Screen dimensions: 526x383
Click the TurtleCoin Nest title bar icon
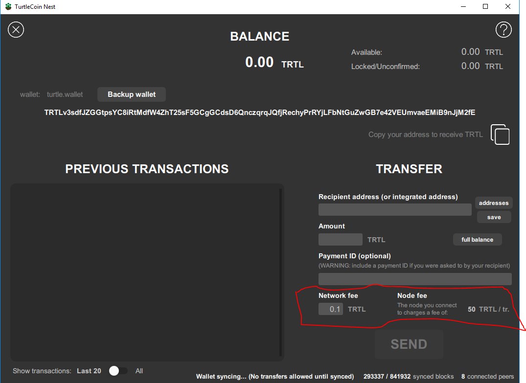[8, 7]
